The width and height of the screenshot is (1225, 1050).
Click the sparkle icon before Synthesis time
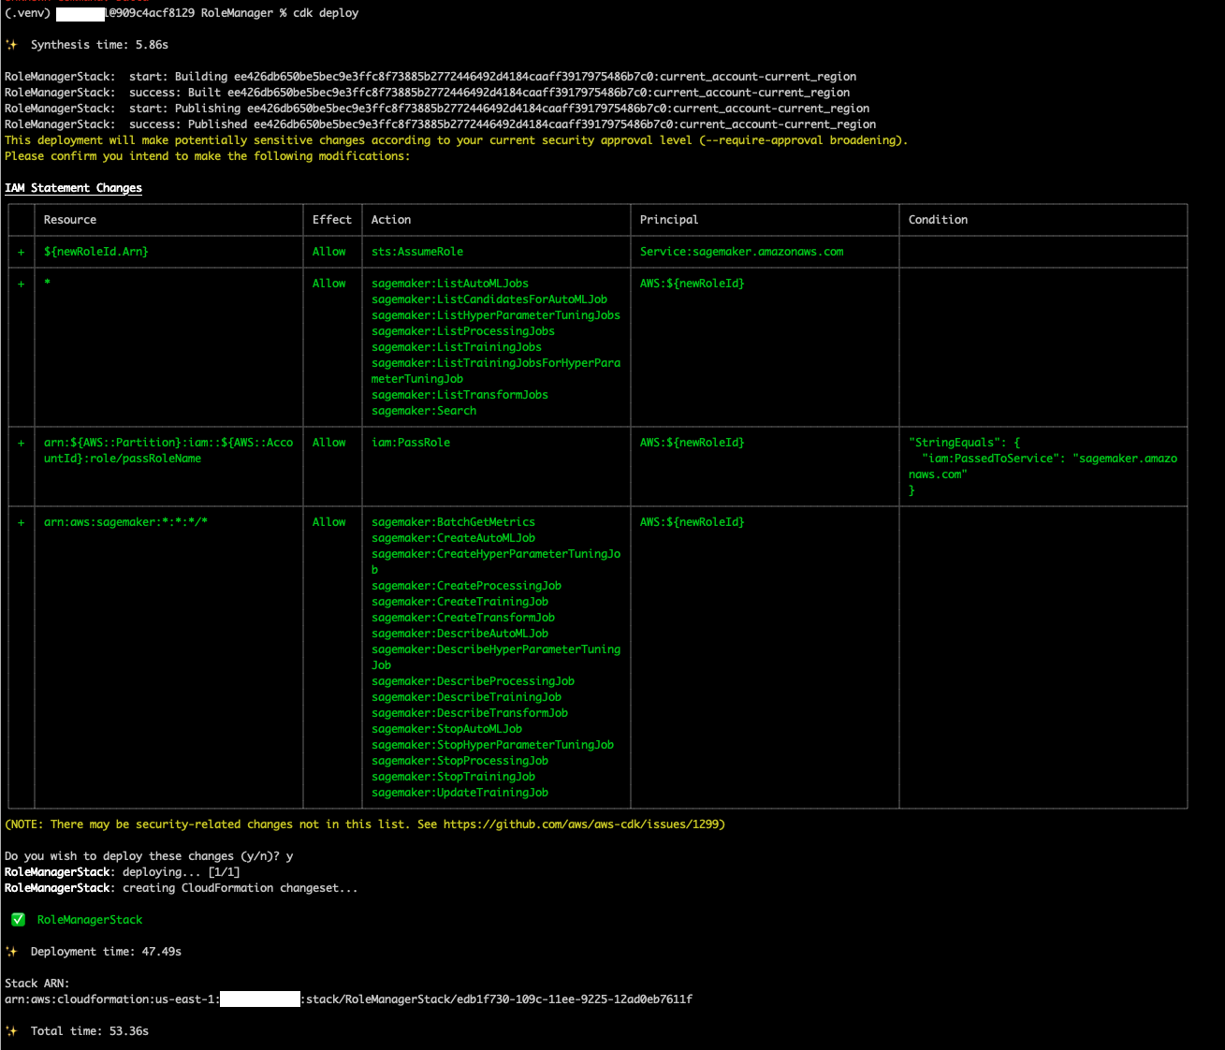click(11, 45)
